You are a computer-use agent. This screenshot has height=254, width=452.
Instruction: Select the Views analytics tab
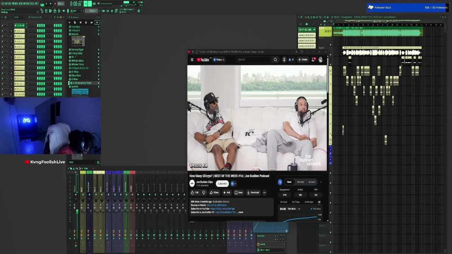pyautogui.click(x=289, y=182)
